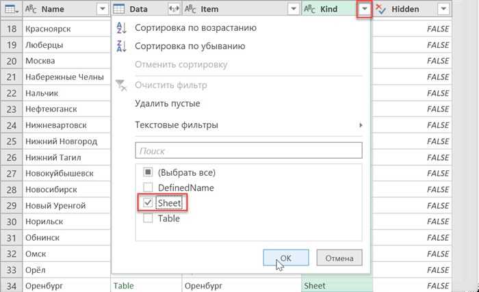Click the ABC type icon of Kind column
The height and width of the screenshot is (292, 479).
309,9
